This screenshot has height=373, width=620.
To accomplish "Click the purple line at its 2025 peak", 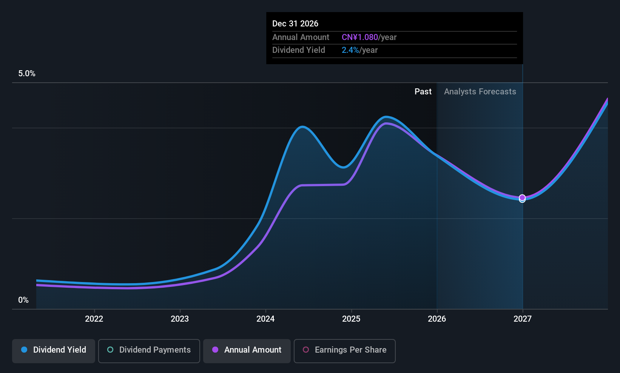I will (386, 123).
